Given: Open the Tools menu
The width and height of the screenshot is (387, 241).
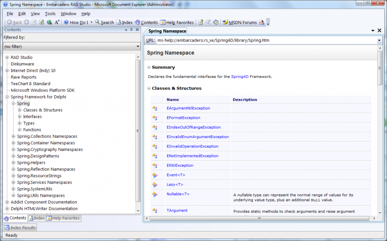Looking at the screenshot, I should coord(50,13).
